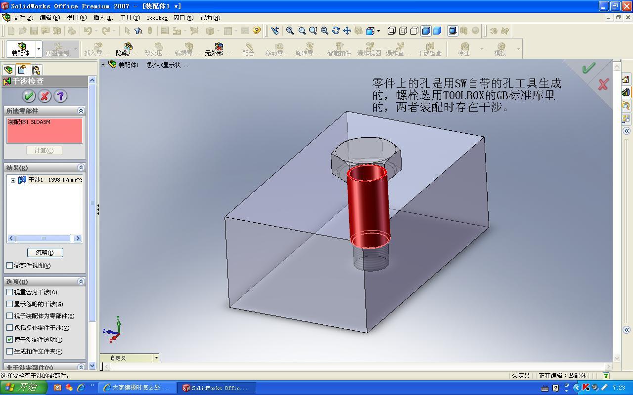
Task: Open the 工具 menu
Action: click(130, 18)
